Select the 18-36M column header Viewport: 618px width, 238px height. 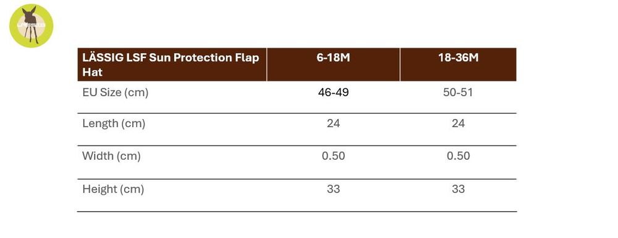tap(458, 58)
